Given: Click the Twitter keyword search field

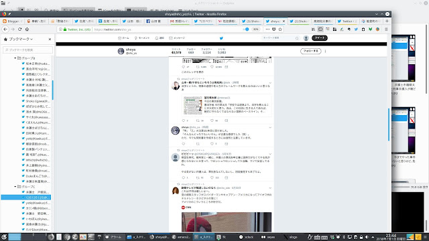Looking at the screenshot, I should (280, 38).
